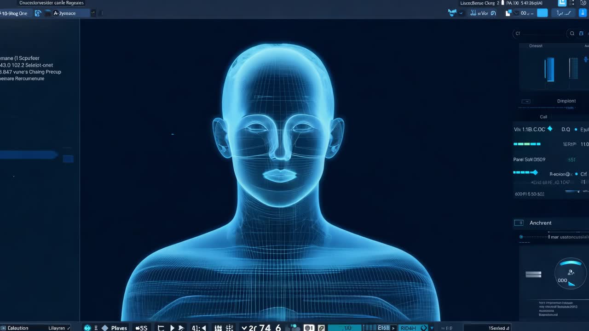
Task: Switch to the Call tab in the right panel
Action: (543, 117)
